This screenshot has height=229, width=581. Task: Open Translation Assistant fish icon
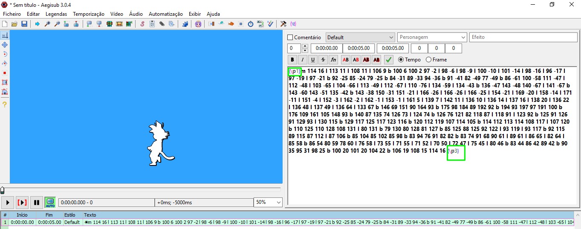[x=231, y=24]
